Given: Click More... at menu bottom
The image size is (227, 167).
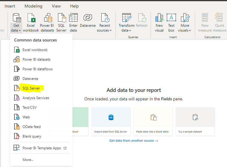Looking at the screenshot, I should pos(41,160).
